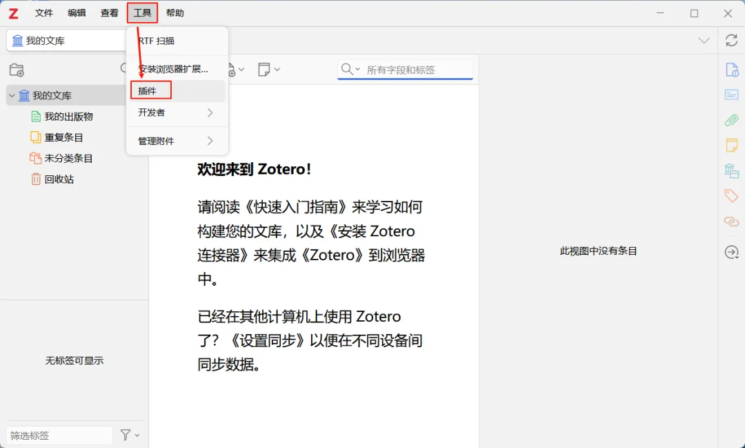The image size is (745, 448).
Task: Maximize the Zotero window
Action: (694, 13)
